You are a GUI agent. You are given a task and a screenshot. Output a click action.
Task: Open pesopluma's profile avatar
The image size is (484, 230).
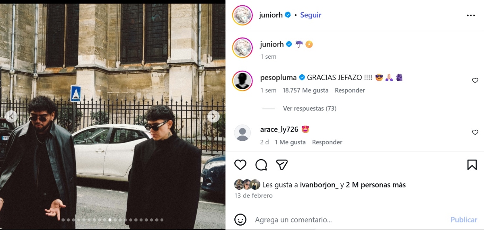tap(242, 80)
